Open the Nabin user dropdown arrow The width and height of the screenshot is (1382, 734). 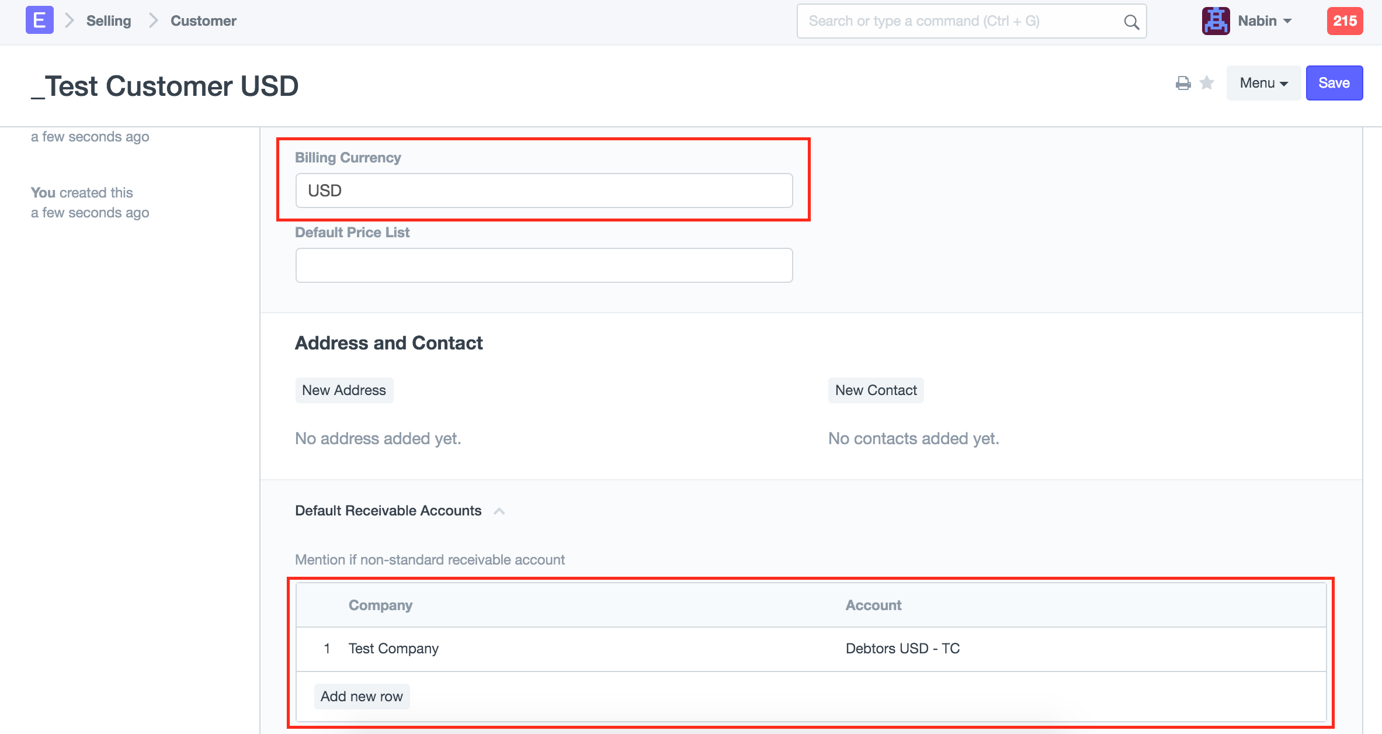coord(1287,21)
